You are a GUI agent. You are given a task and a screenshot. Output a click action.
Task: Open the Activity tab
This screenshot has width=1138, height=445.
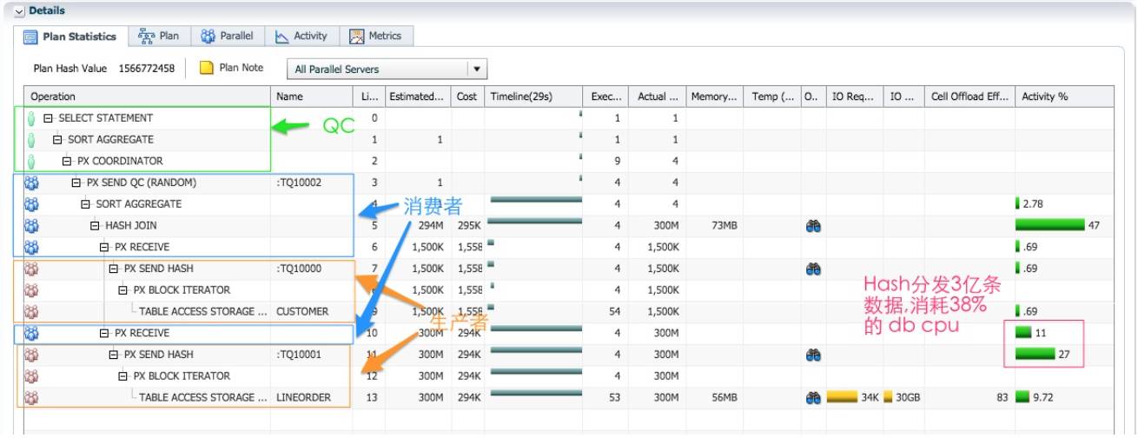pos(301,36)
